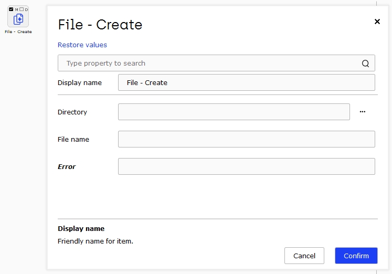Open directory browse ellipsis button
This screenshot has height=274, width=392.
coord(363,112)
